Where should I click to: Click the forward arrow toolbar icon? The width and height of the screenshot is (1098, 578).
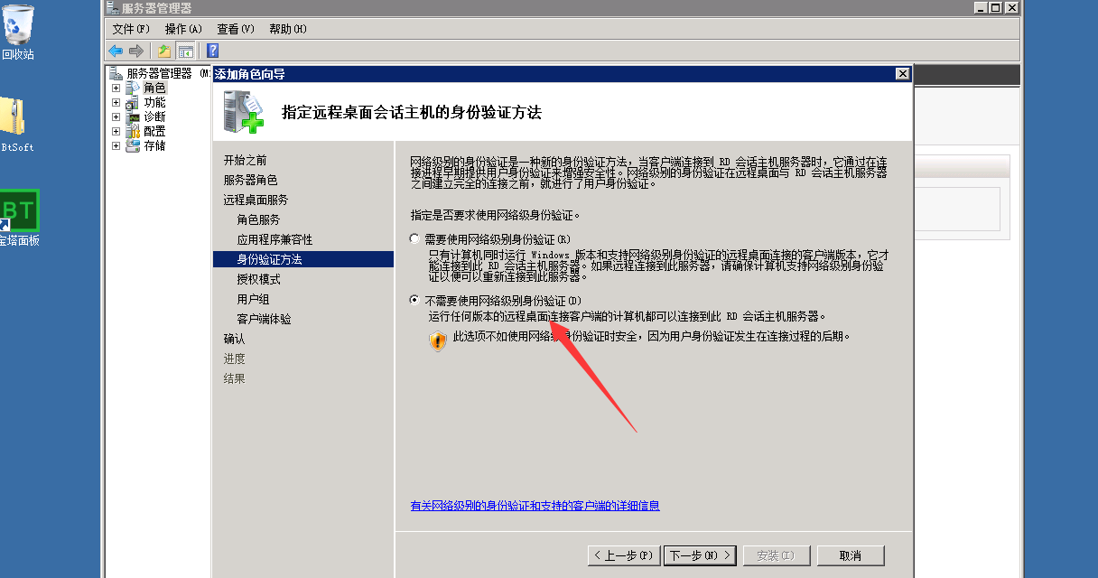click(136, 51)
